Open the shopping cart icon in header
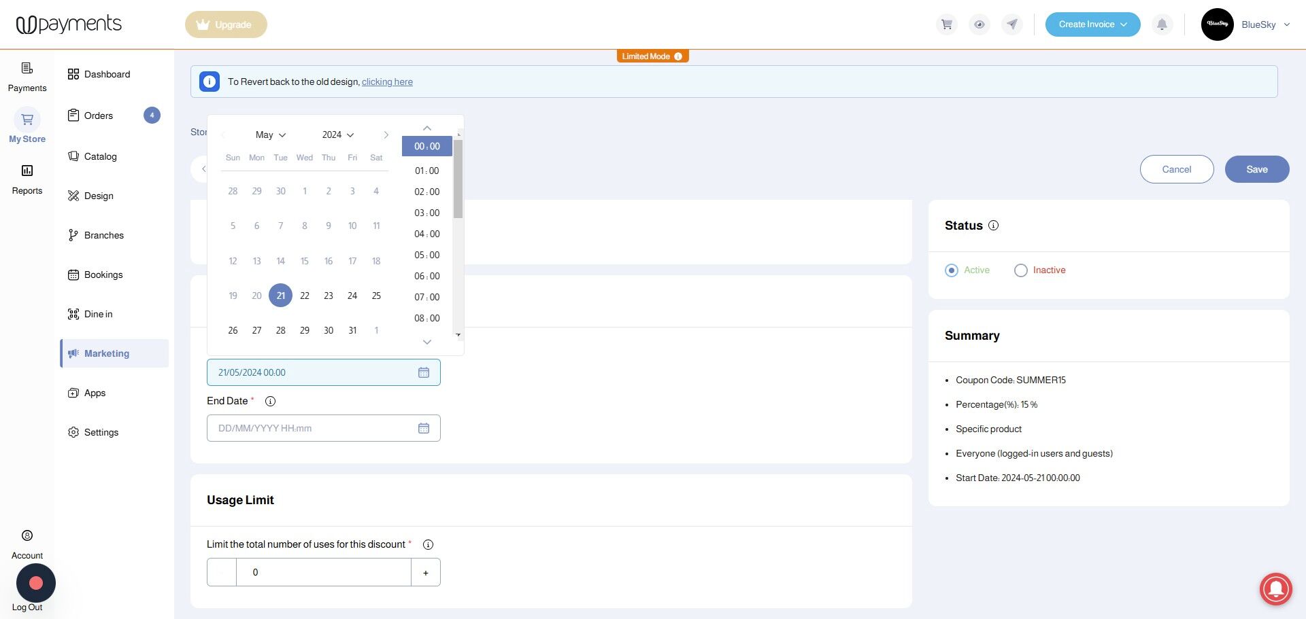Screen dimensions: 1306x619 click(x=946, y=24)
